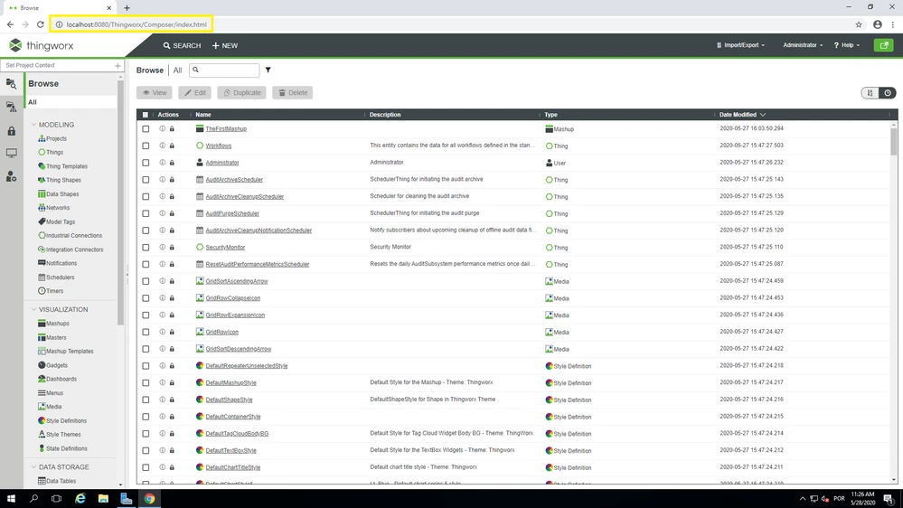Open the Browse icon in left rail
This screenshot has height=508, width=903.
(12, 84)
